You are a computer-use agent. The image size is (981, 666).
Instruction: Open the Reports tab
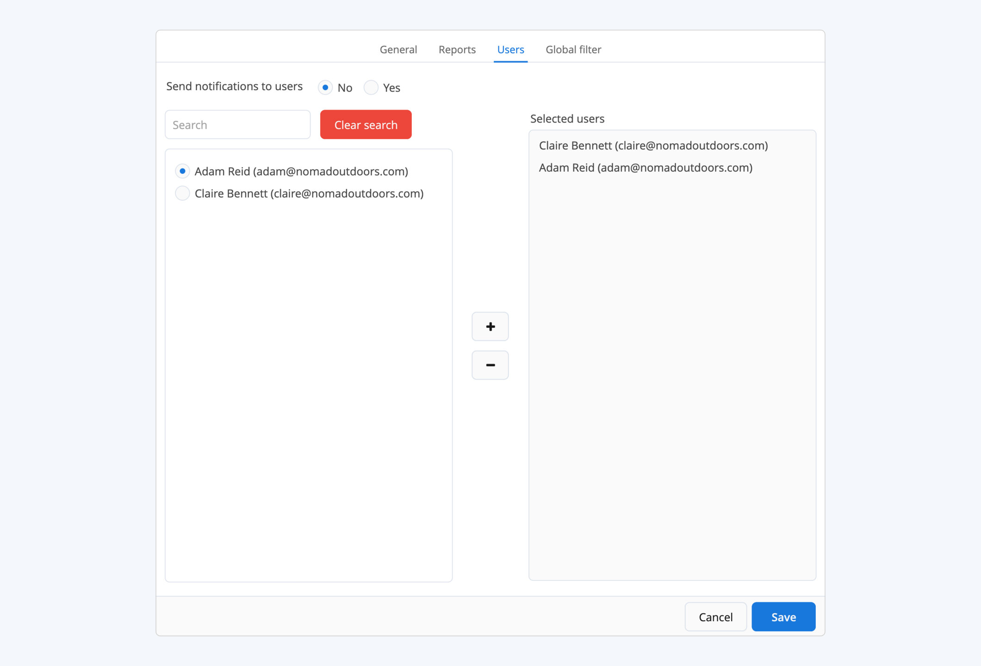click(x=457, y=49)
